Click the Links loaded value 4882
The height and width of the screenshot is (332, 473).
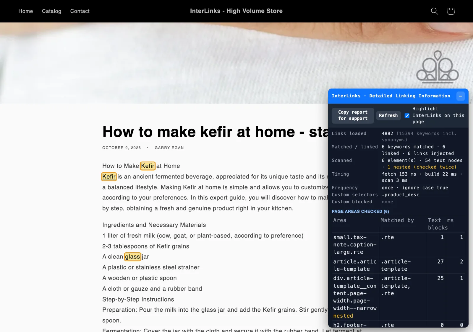pyautogui.click(x=387, y=133)
